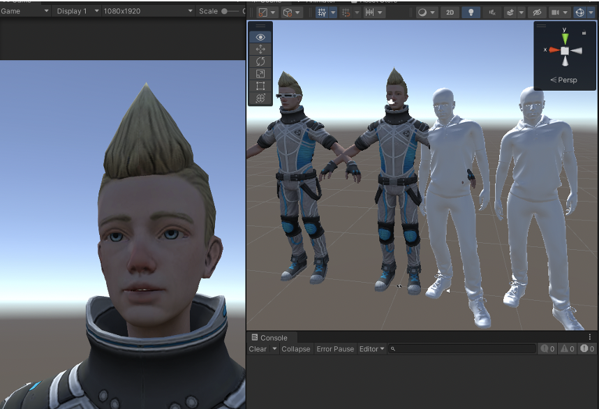
Task: Expand the gizmos dropdown arrow
Action: point(591,13)
